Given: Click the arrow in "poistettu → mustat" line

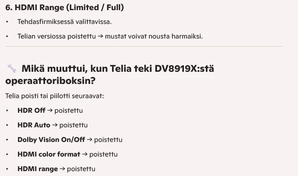Looking at the screenshot, I should [100, 36].
